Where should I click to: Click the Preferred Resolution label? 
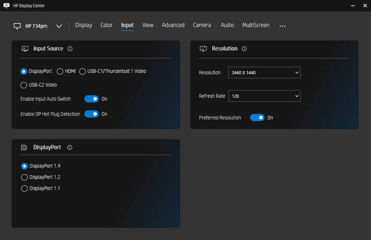tap(220, 118)
